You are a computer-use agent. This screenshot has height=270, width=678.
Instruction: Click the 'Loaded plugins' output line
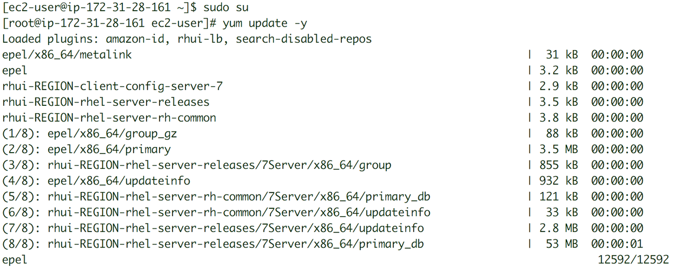click(187, 39)
